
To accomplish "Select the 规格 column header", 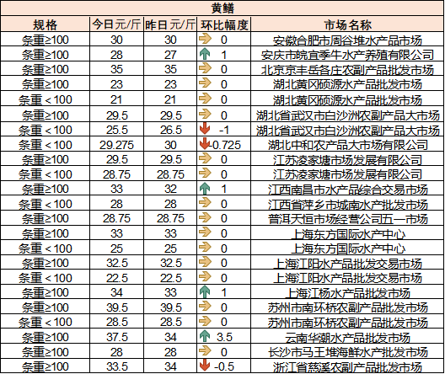I will click(46, 24).
